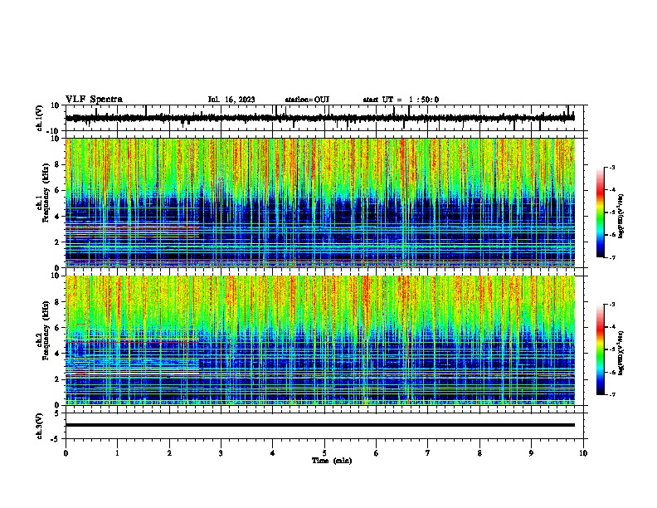
Task: Click the "-3" label atop ch.1 color scale
Action: point(611,167)
